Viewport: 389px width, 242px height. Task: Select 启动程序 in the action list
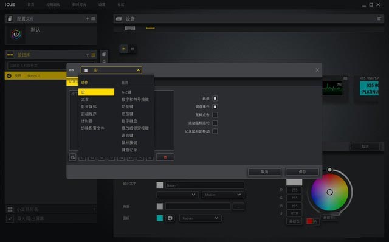[89, 114]
